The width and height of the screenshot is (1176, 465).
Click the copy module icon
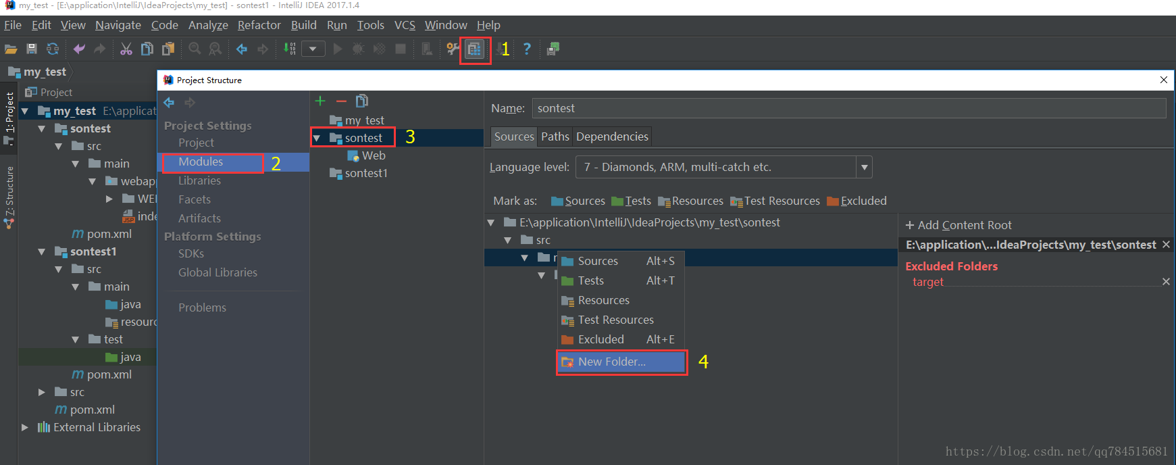362,101
